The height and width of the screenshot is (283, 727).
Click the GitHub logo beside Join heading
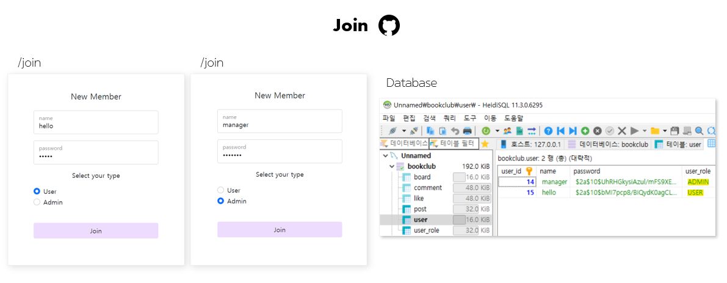[389, 26]
